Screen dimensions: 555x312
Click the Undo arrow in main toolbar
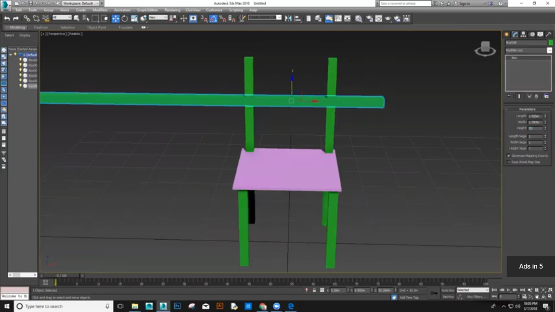7,18
